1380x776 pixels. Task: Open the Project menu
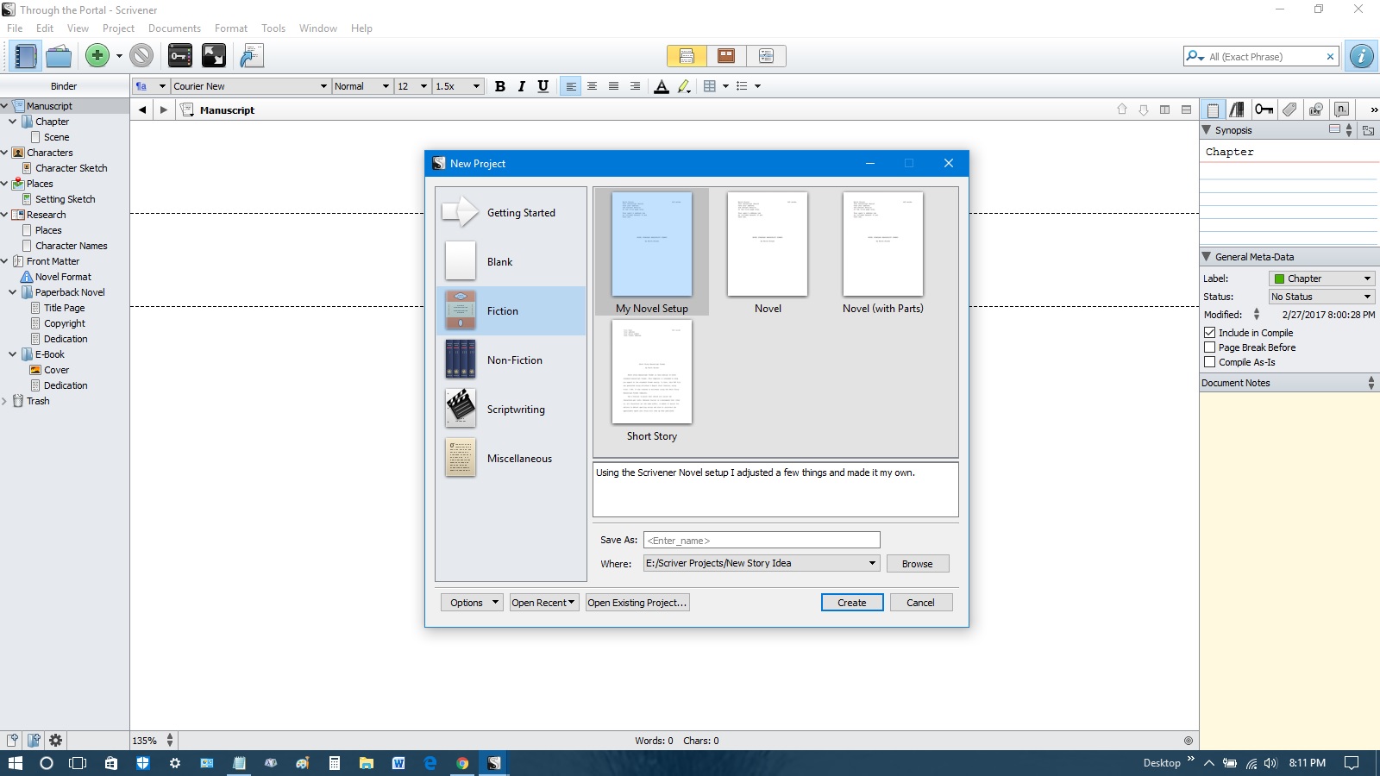pyautogui.click(x=118, y=28)
